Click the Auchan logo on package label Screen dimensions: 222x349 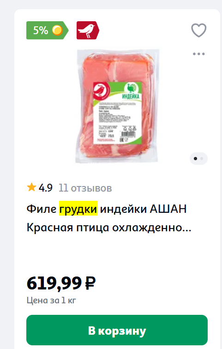(x=102, y=90)
